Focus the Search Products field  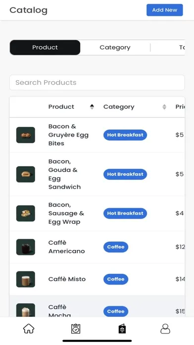tap(97, 82)
